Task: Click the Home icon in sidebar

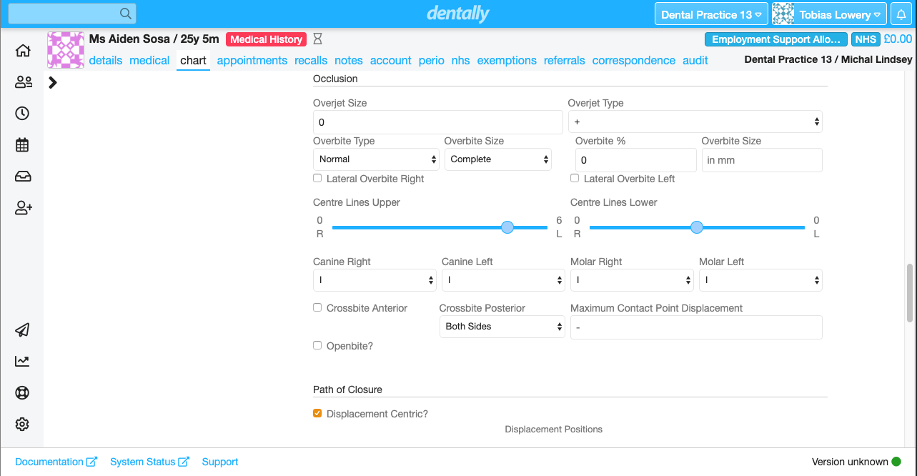Action: (23, 51)
